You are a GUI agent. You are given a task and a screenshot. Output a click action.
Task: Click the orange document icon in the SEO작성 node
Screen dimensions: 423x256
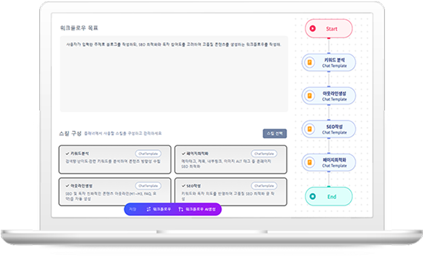[x=309, y=129]
